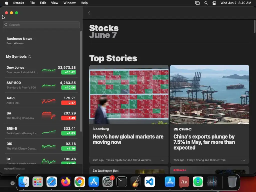The width and height of the screenshot is (256, 192).
Task: Open GarageBand from the Dock
Action: [x=136, y=182]
